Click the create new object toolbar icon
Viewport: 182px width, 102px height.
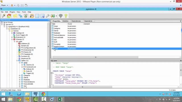point(20,16)
